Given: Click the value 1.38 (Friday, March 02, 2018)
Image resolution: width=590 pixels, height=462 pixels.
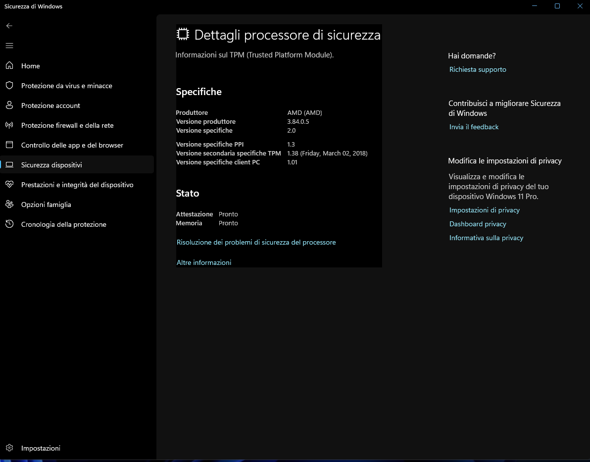Looking at the screenshot, I should pos(327,153).
